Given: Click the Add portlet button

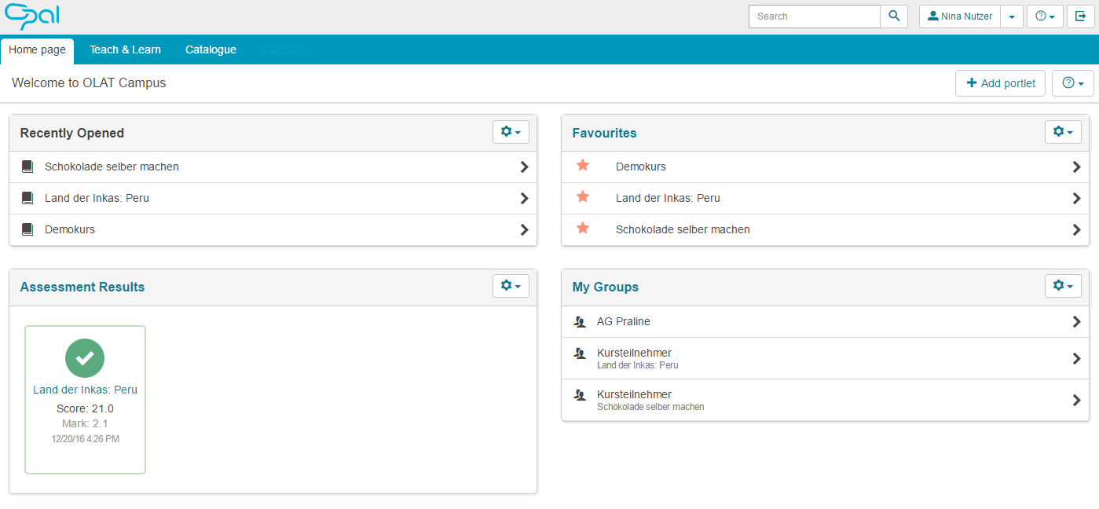Looking at the screenshot, I should (1001, 83).
